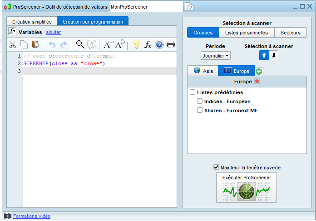
Task: Open help with the blue question mark icon
Action: click(159, 44)
